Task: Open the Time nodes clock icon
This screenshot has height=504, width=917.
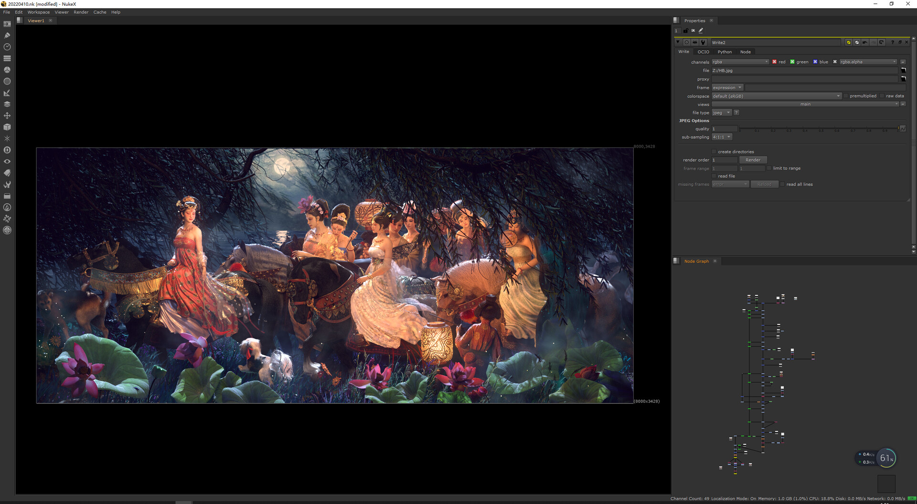Action: click(7, 47)
